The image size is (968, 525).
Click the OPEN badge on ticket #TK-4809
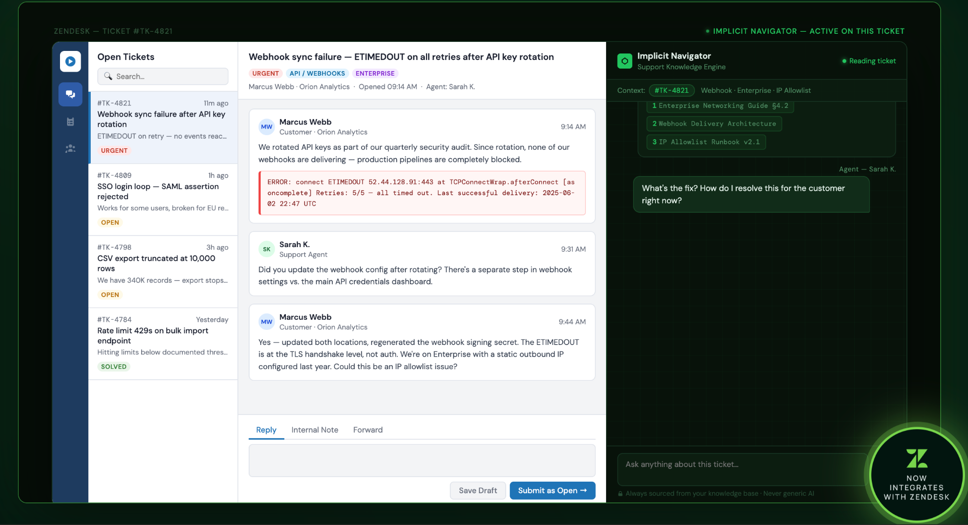(110, 222)
